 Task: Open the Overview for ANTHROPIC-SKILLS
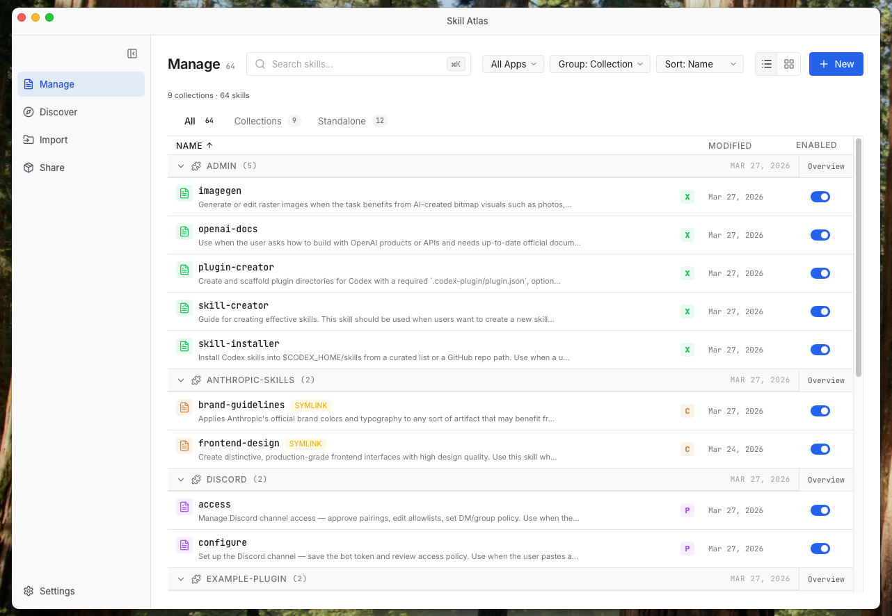(x=826, y=380)
